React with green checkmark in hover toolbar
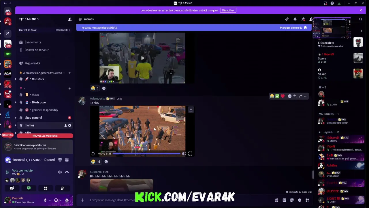This screenshot has height=208, width=369. (x=277, y=96)
